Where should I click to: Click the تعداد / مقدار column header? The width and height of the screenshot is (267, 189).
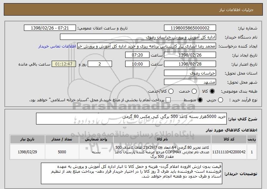click(62, 139)
